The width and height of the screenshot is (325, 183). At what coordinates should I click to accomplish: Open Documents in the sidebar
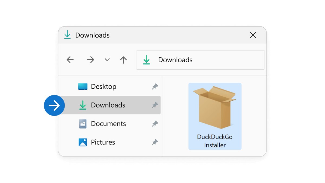pos(109,124)
